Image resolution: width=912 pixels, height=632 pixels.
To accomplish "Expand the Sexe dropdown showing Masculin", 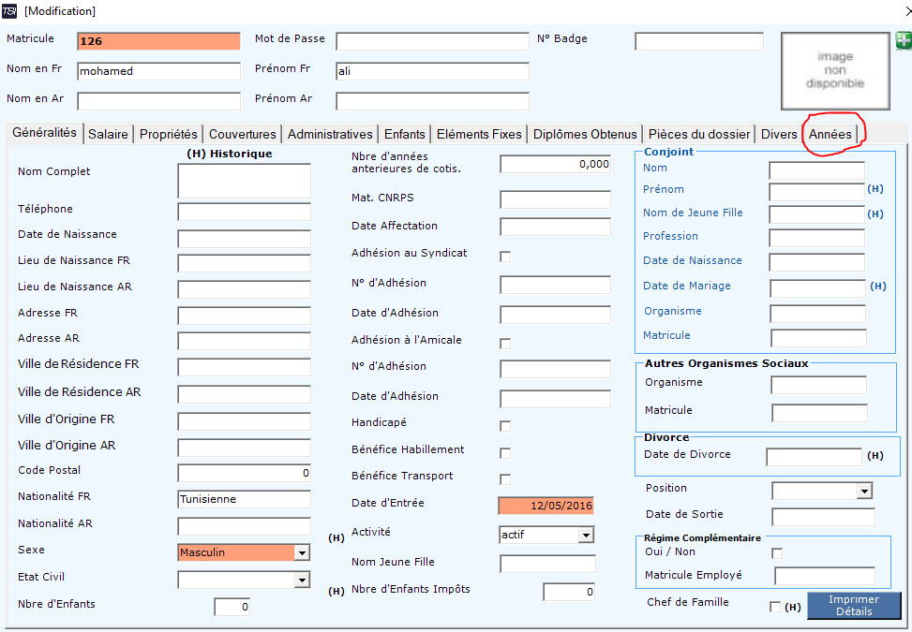I will pos(302,552).
